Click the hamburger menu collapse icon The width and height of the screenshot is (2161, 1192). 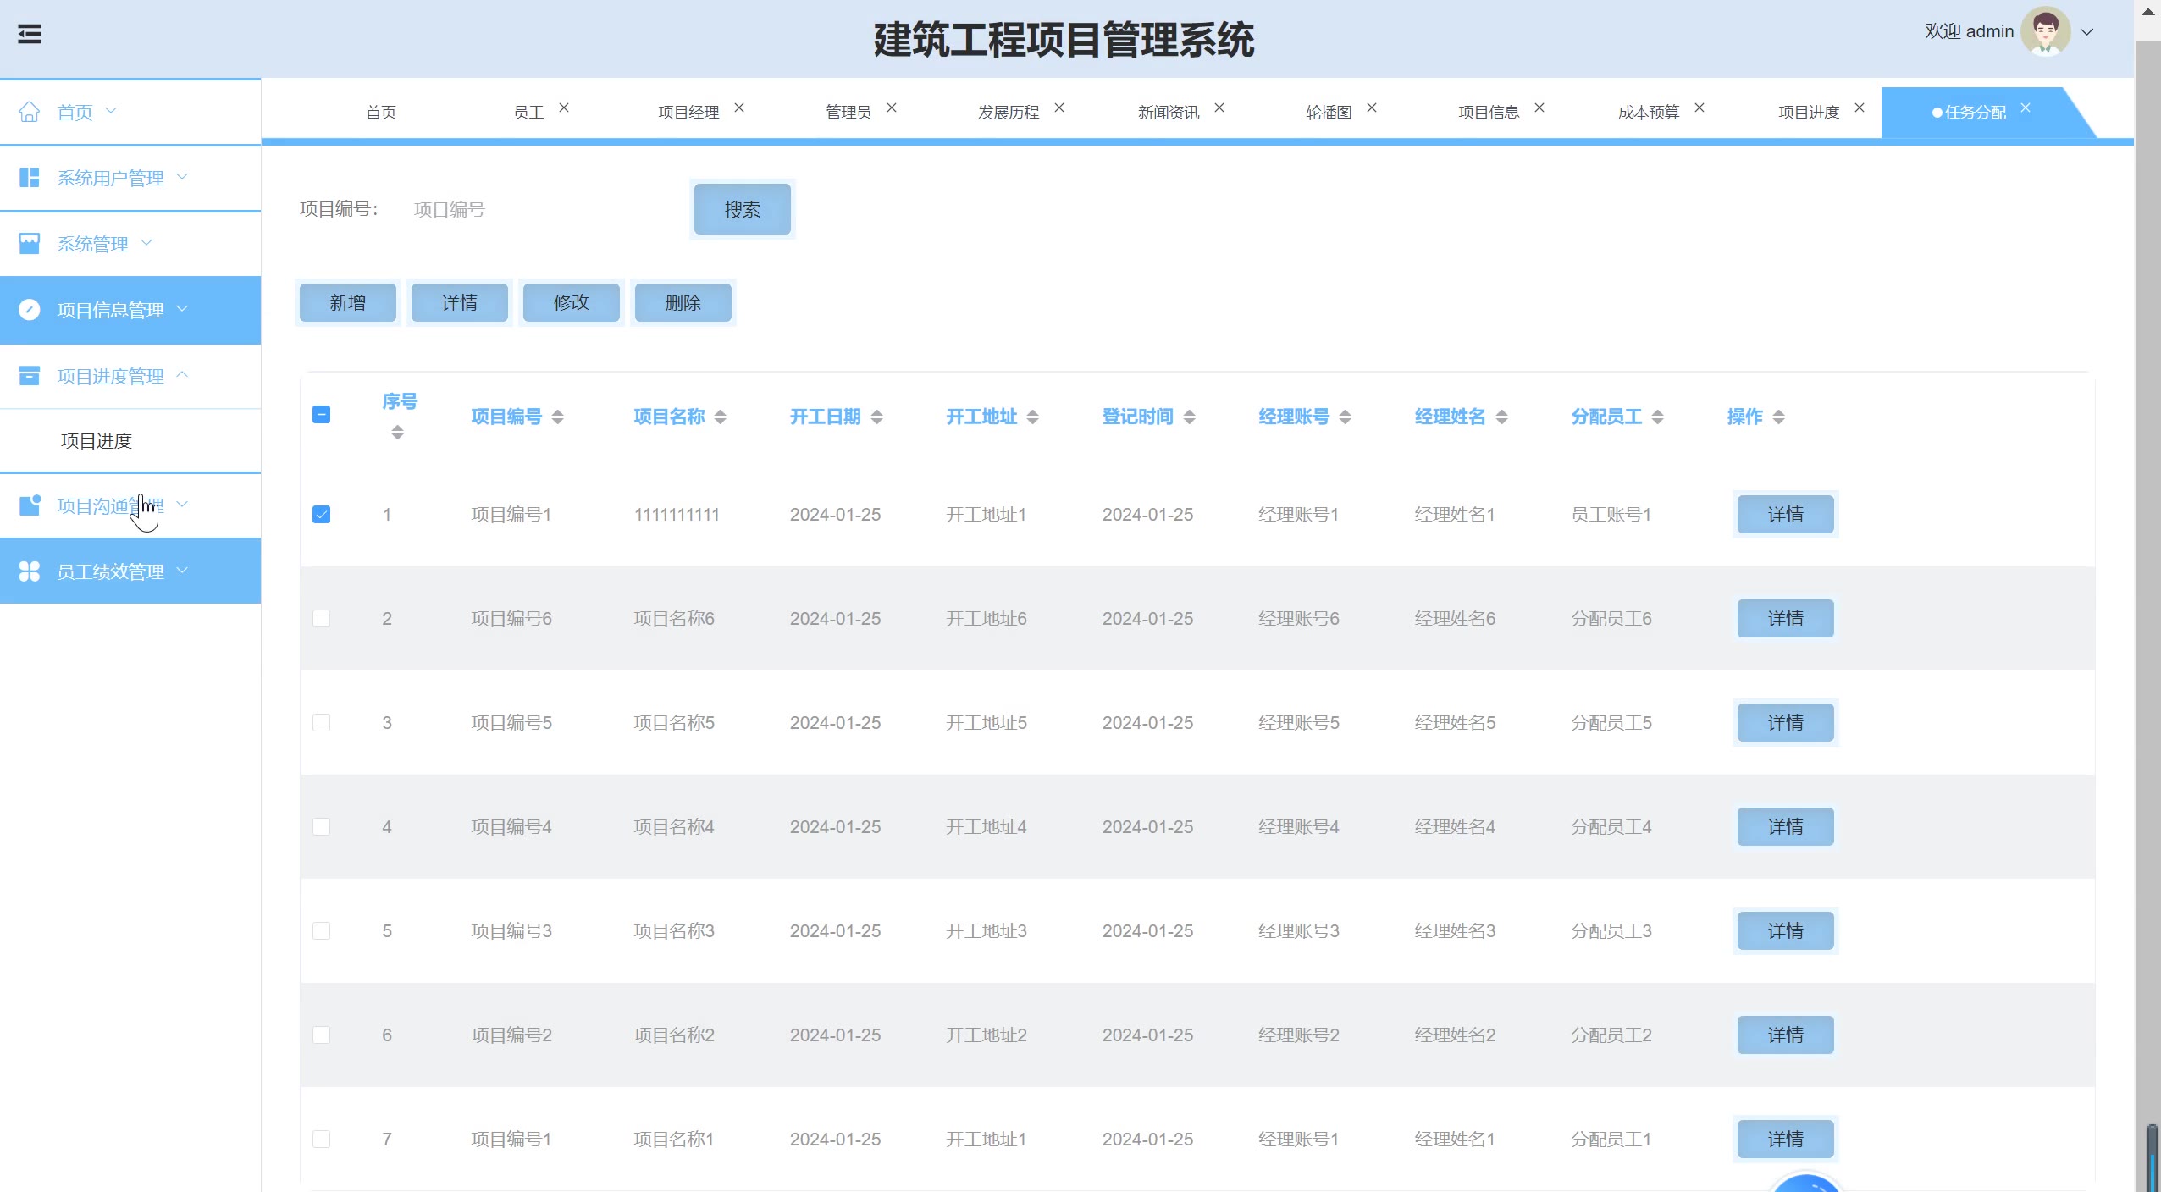30,34
